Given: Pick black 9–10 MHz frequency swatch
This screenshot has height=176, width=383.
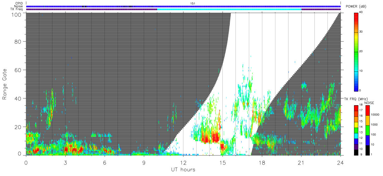Looking at the screenshot, I should click(356, 152).
